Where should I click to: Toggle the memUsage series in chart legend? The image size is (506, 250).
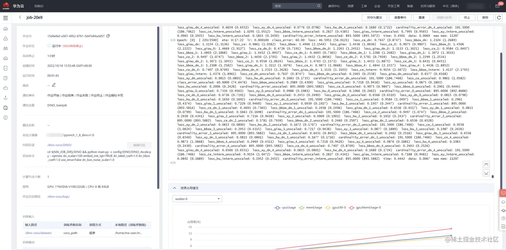point(311,208)
